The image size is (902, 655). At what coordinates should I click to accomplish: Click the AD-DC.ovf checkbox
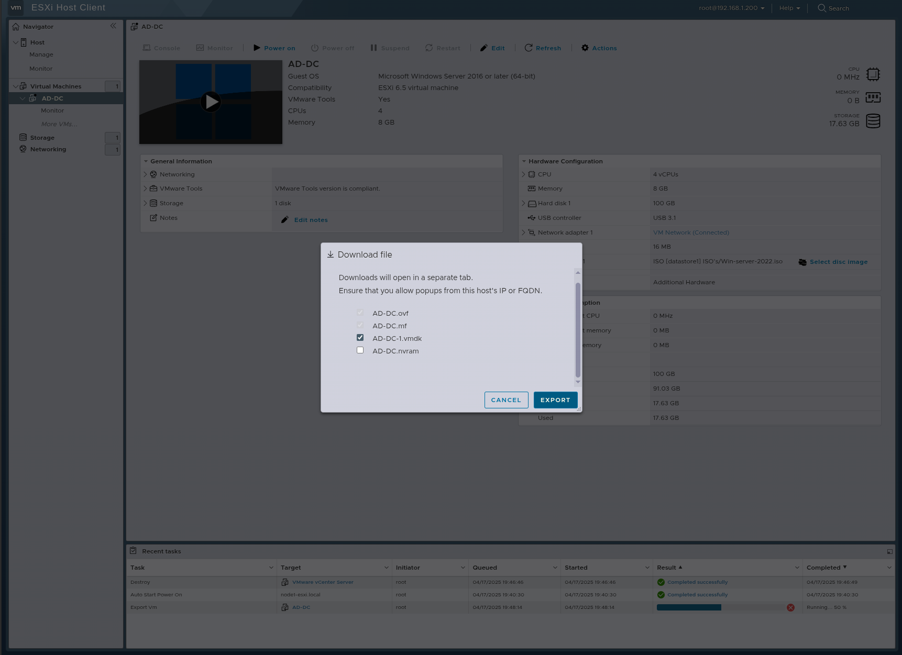click(360, 312)
